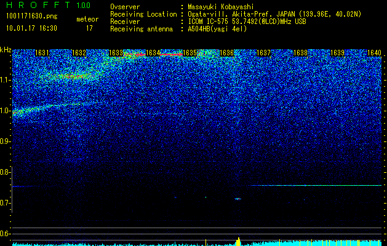Click the 1638 time marker
Image resolution: width=387 pixels, height=246 pixels.
point(300,53)
